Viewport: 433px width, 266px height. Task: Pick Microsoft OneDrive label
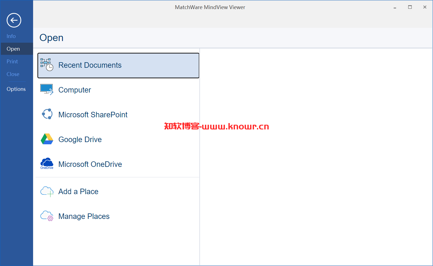tap(90, 164)
